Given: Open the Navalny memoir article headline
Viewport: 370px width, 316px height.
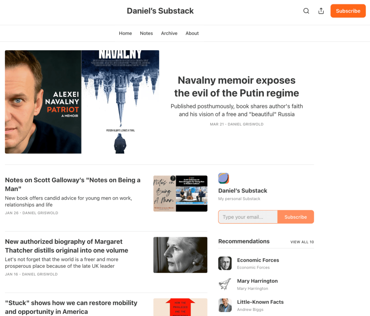Looking at the screenshot, I should [x=237, y=87].
